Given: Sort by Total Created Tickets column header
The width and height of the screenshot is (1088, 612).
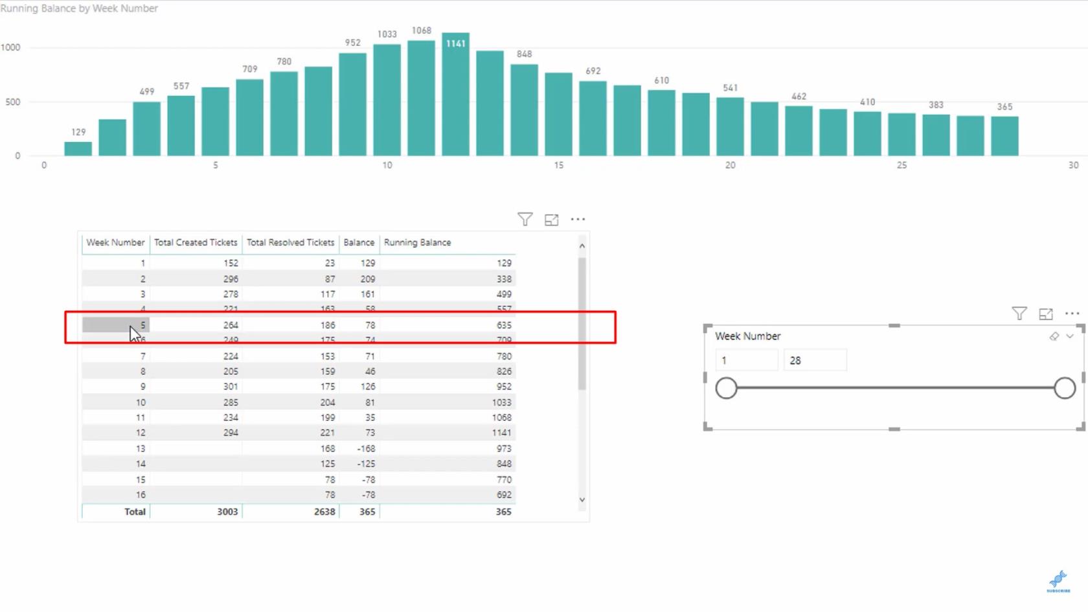Looking at the screenshot, I should coord(196,242).
